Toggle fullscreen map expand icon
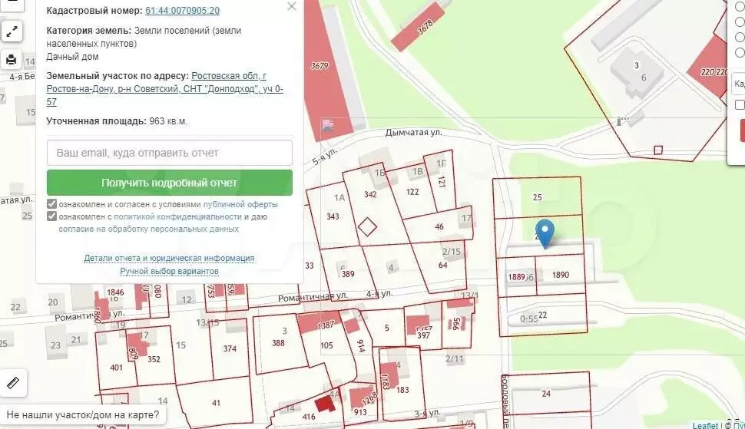The width and height of the screenshot is (745, 429). tap(12, 31)
